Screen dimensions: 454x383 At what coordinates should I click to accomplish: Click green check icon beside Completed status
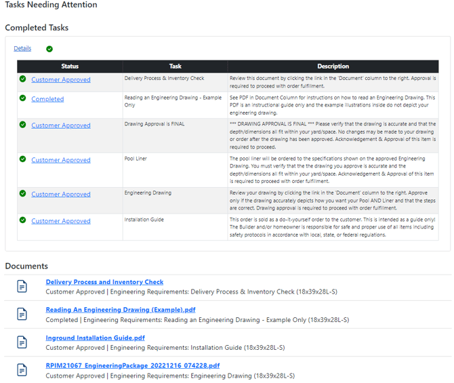[23, 98]
